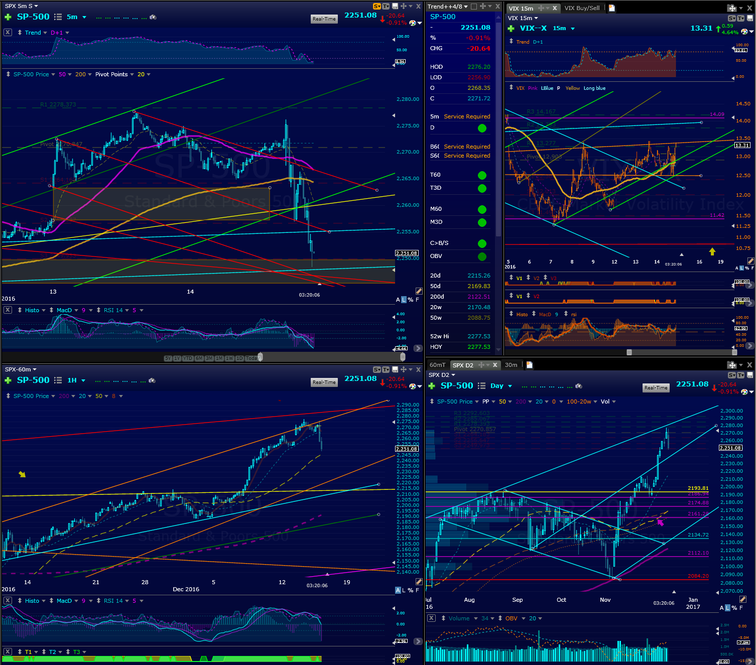This screenshot has height=665, width=756.
Task: Take a snapshot with the SPX D2 camera icon
Action: pos(579,386)
